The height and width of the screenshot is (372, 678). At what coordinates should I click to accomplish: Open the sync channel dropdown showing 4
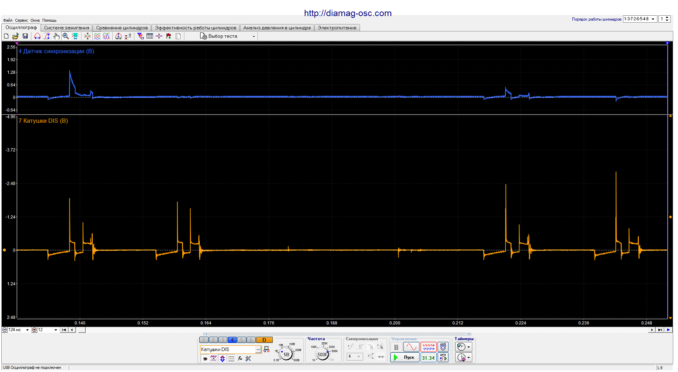[x=355, y=357]
